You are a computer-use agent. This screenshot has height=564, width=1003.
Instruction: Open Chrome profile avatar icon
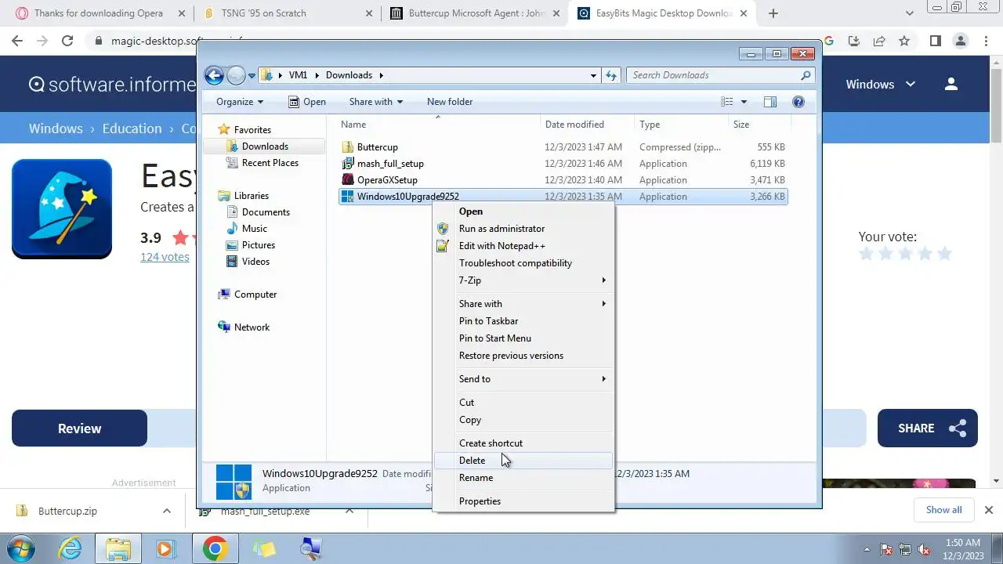(961, 41)
